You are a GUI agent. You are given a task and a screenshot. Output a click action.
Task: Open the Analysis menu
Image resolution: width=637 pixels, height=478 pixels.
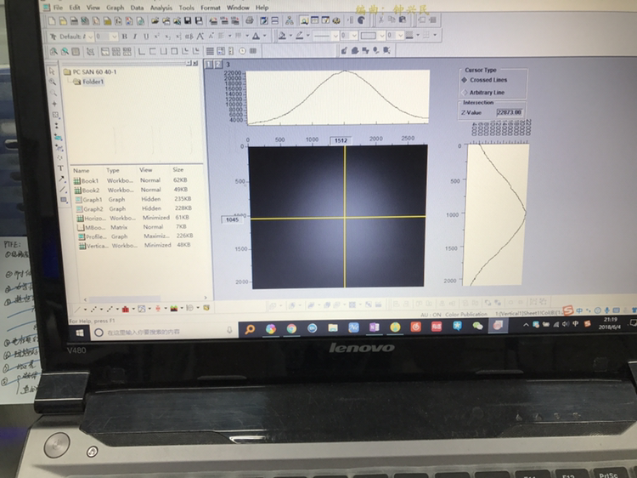pos(161,8)
